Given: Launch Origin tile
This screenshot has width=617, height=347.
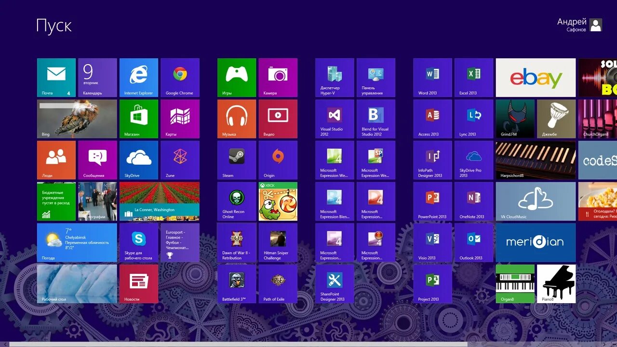Looking at the screenshot, I should tap(278, 160).
